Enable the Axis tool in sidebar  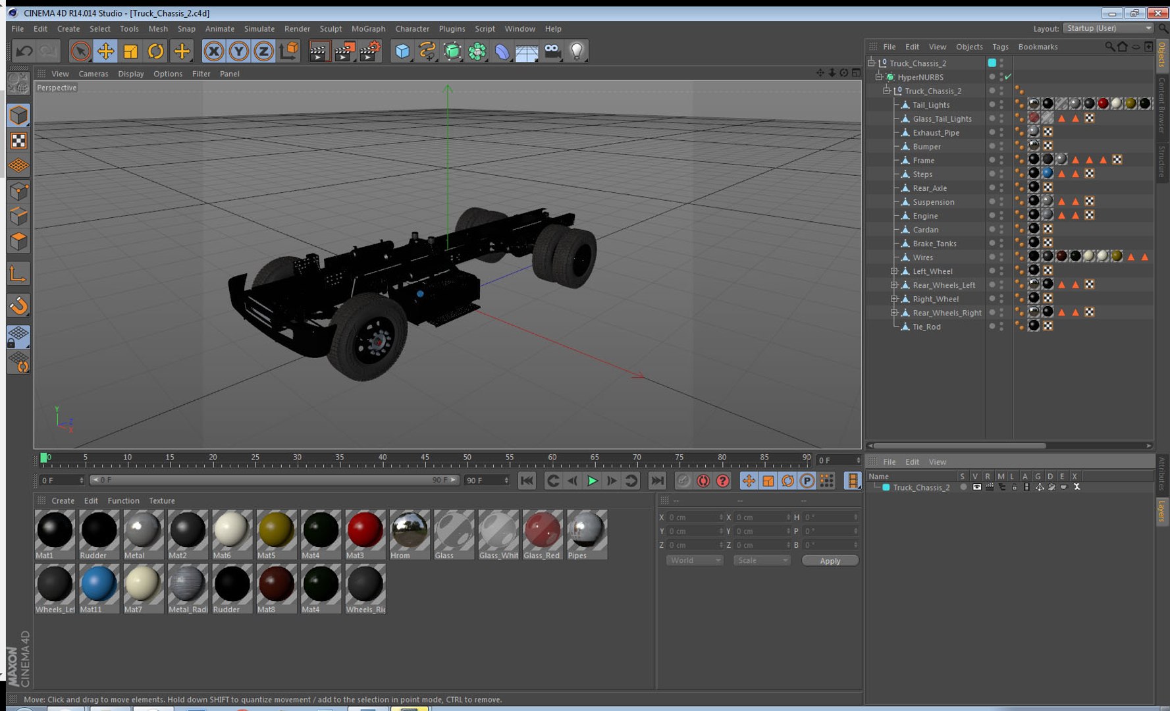click(x=18, y=274)
